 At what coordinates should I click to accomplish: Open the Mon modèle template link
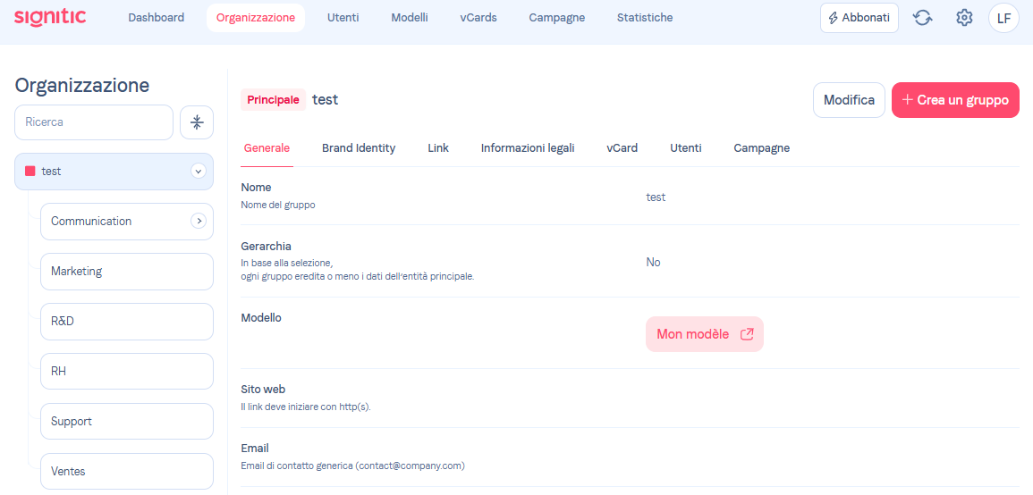tap(704, 334)
